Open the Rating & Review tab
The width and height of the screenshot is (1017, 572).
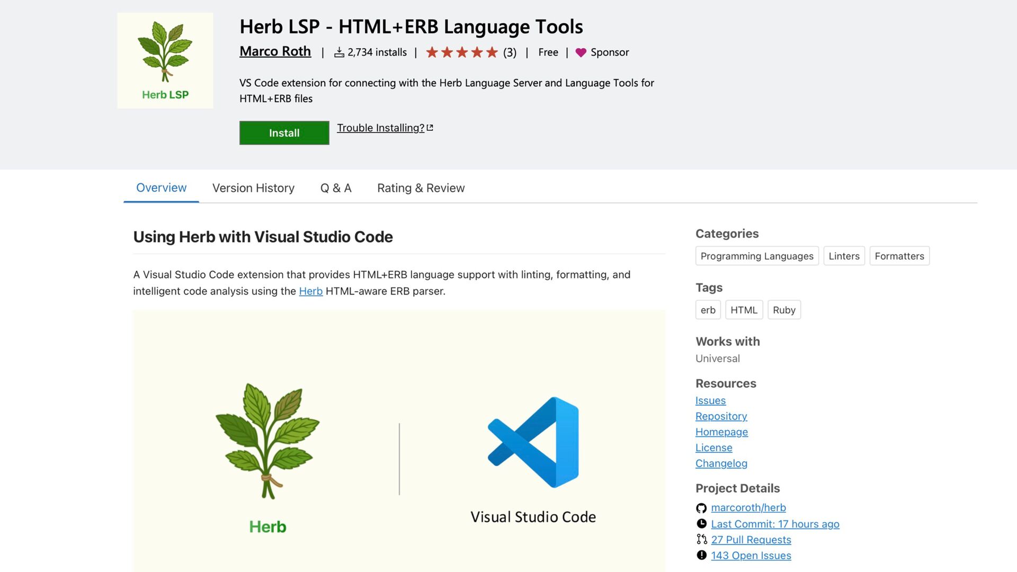pyautogui.click(x=421, y=188)
